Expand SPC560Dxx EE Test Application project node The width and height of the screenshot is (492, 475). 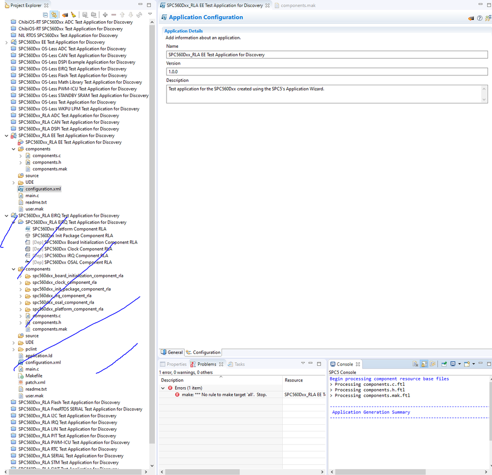[x=6, y=42]
